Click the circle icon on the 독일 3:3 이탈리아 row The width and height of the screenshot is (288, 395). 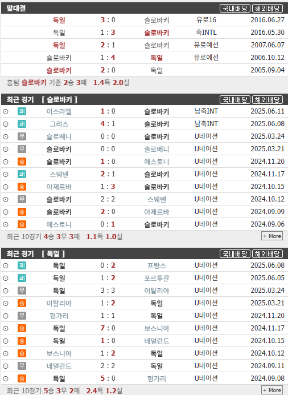click(6, 291)
